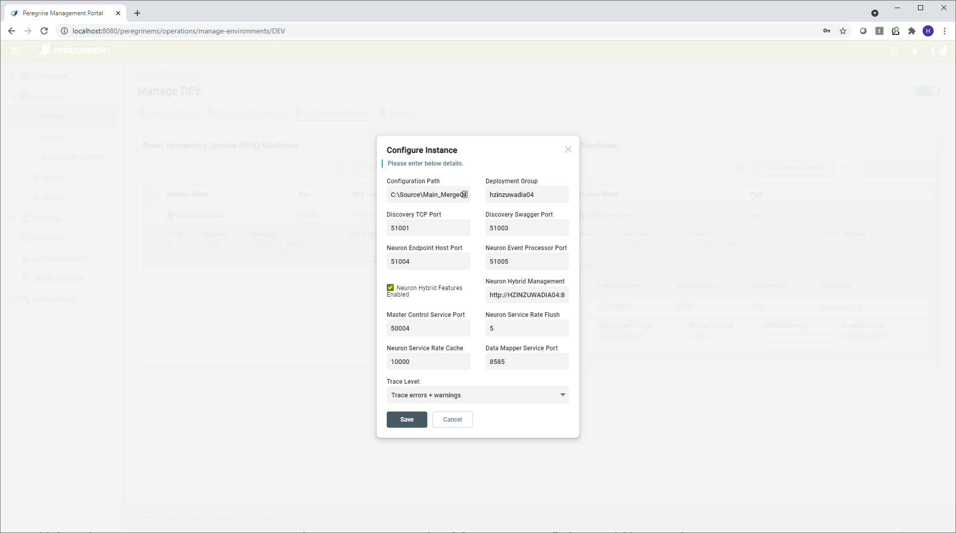Open the saved passwords key icon
956x533 pixels.
[x=827, y=31]
